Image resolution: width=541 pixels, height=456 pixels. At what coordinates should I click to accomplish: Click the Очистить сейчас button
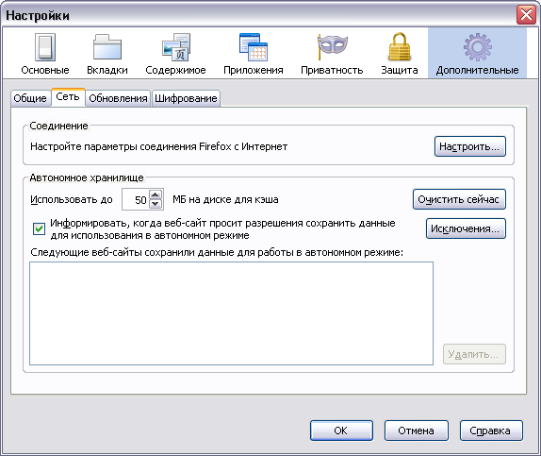pos(459,199)
